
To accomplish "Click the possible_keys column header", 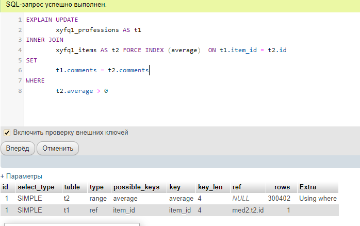I will [136, 187].
